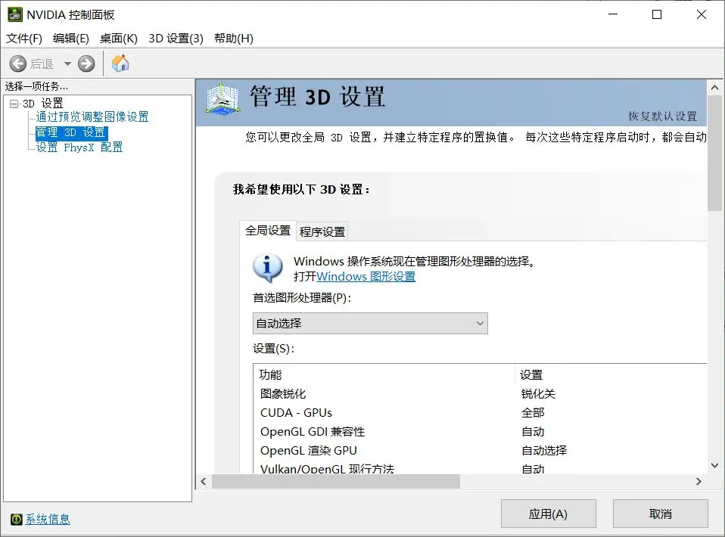Collapse the 3D 设置 tree node

coord(14,104)
